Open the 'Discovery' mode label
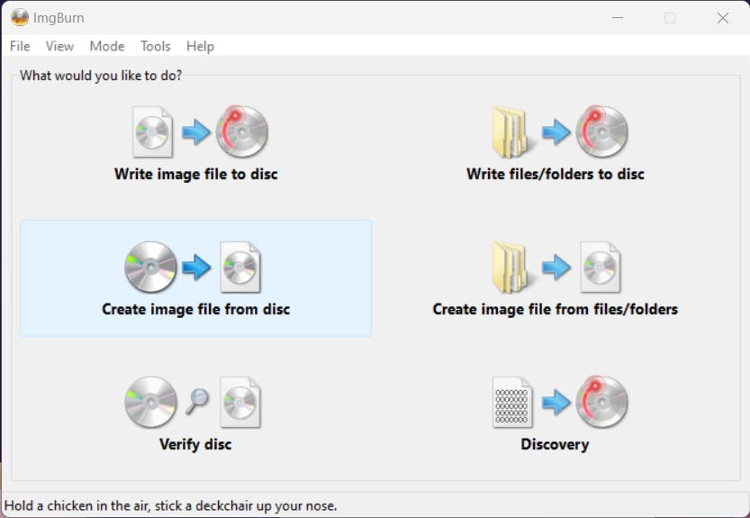Screen dimensions: 750x518 (555, 444)
